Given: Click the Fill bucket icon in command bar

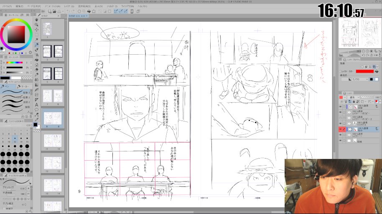Looking at the screenshot, I should (89, 11).
